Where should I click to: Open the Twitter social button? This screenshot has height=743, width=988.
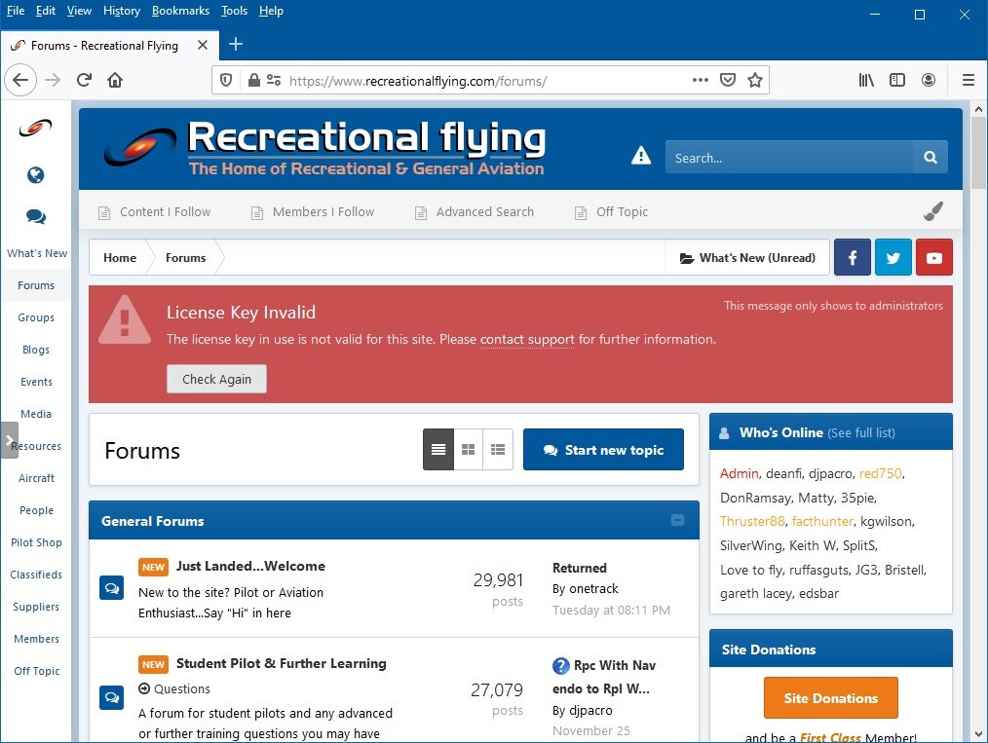point(893,257)
